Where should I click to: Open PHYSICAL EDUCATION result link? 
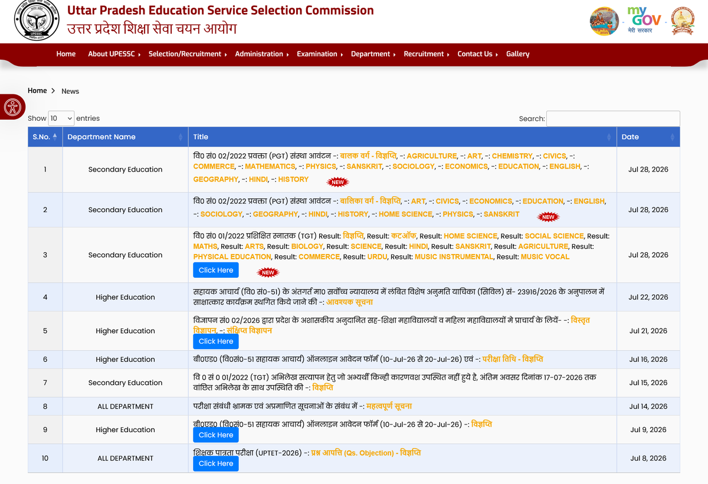pyautogui.click(x=232, y=257)
